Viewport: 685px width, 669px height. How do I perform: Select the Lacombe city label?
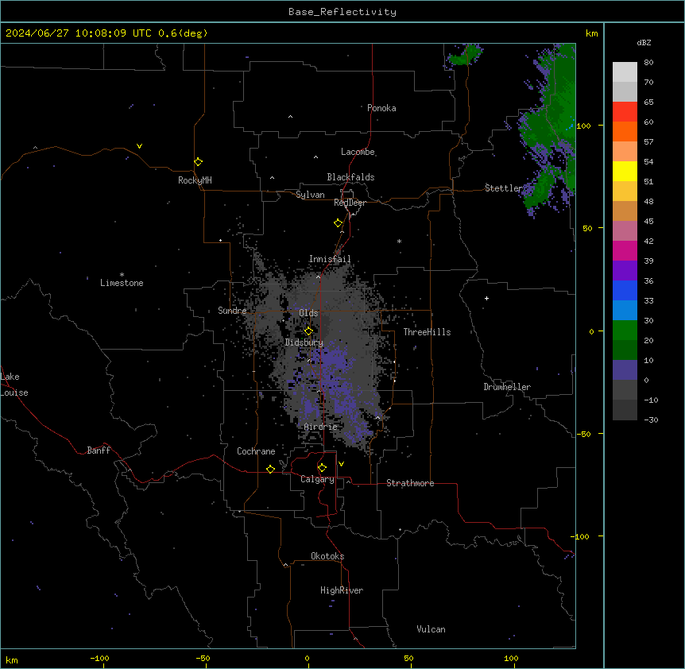pos(358,152)
